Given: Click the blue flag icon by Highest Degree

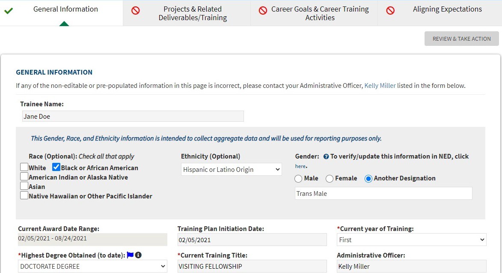Looking at the screenshot, I should 130,255.
